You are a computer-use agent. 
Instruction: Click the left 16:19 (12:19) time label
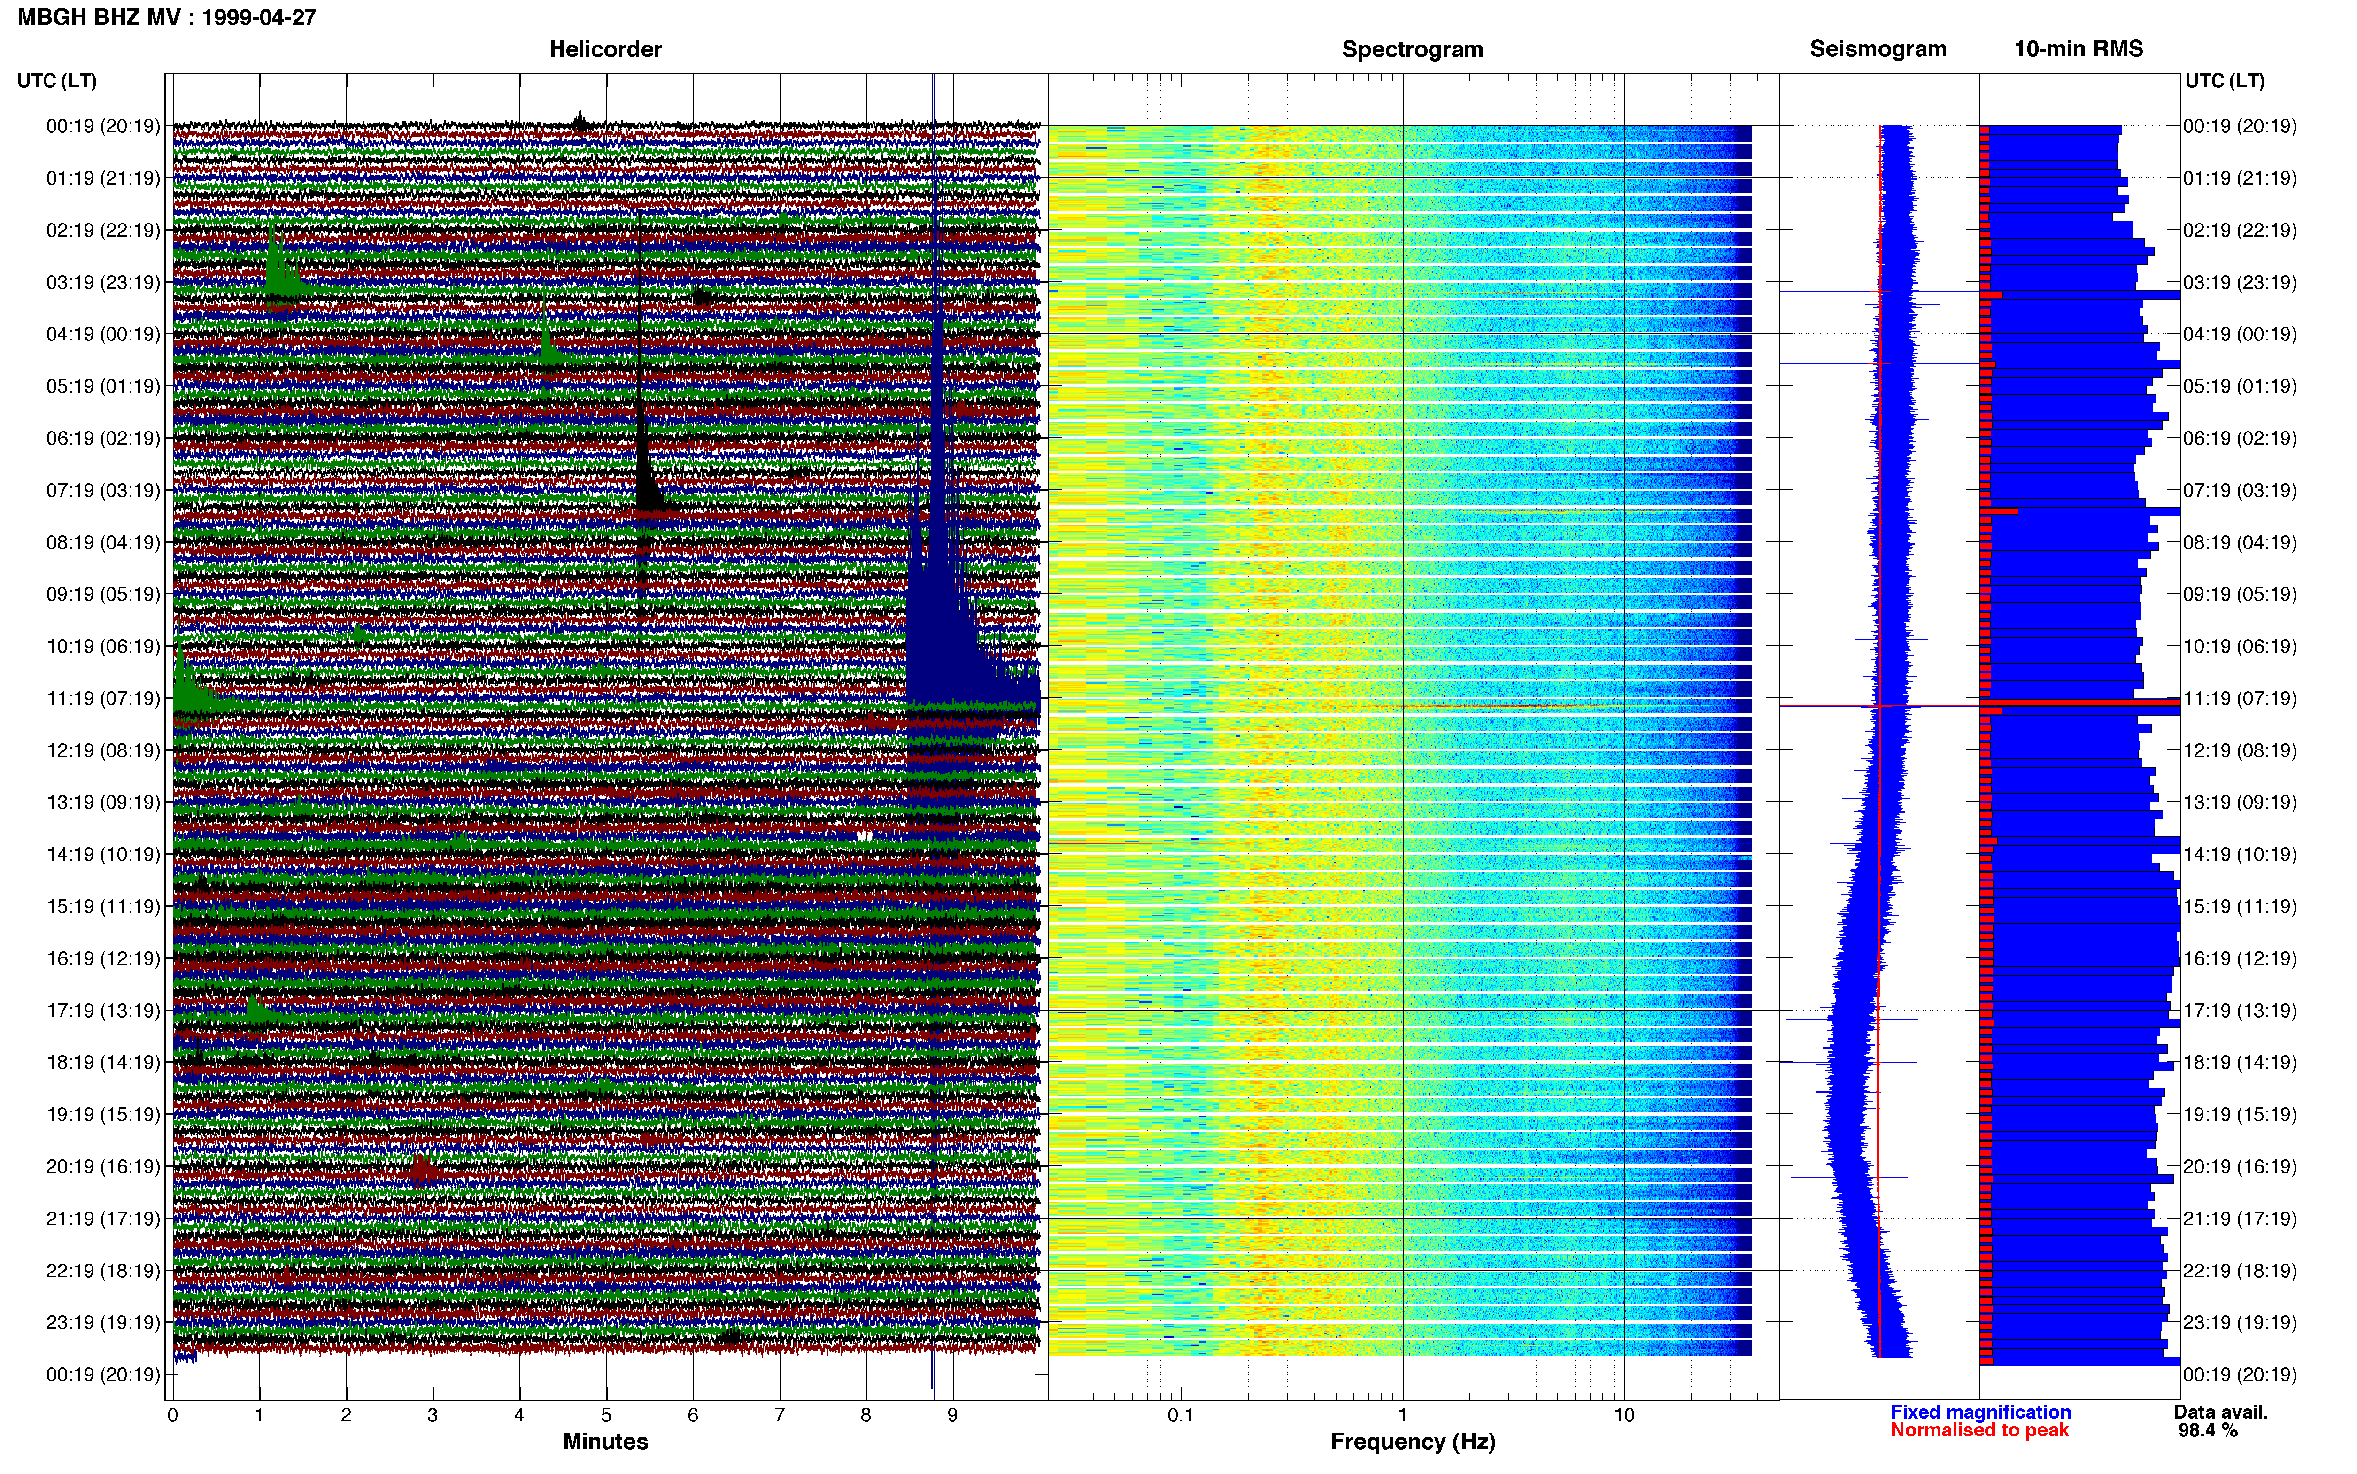[102, 958]
